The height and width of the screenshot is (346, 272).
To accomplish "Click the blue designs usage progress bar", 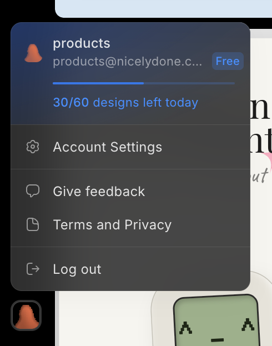I will pyautogui.click(x=144, y=83).
